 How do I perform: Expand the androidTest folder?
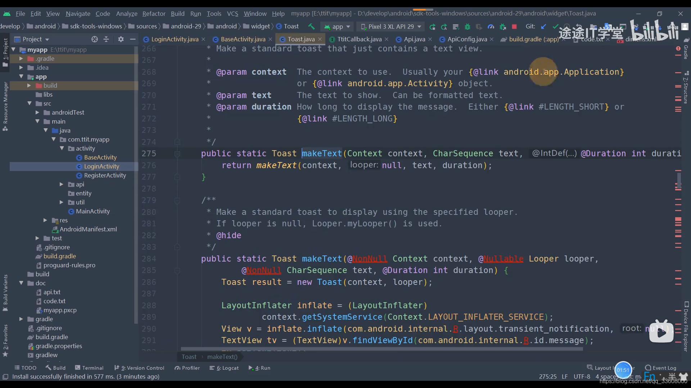[37, 112]
